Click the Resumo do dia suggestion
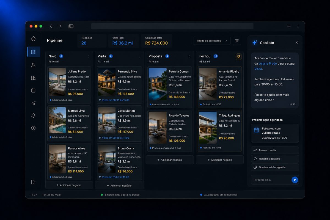 pyautogui.click(x=275, y=150)
